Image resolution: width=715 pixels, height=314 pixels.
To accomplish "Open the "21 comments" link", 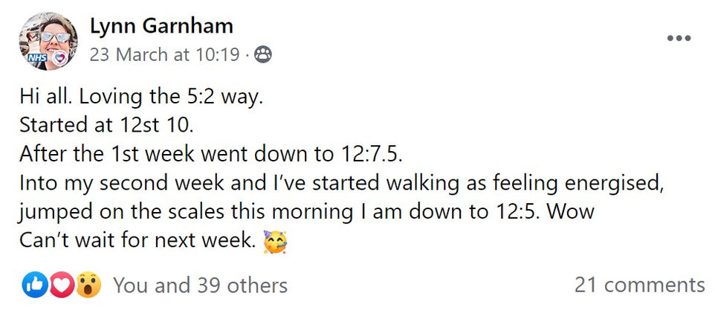I will (639, 284).
